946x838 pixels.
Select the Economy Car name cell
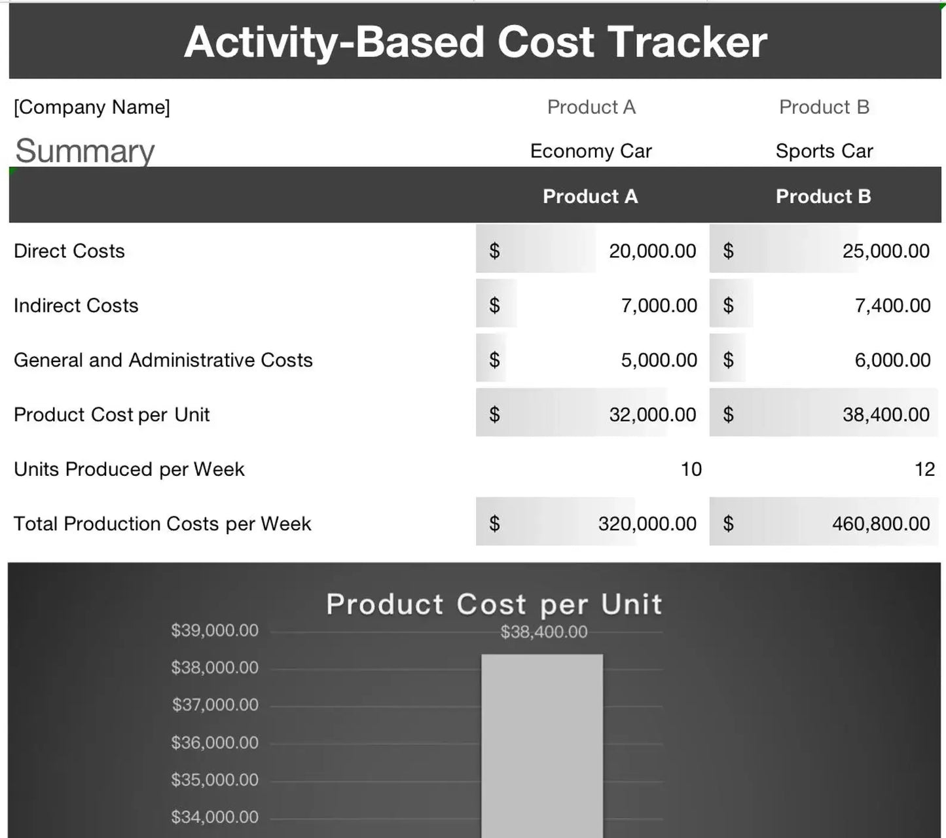coord(591,151)
